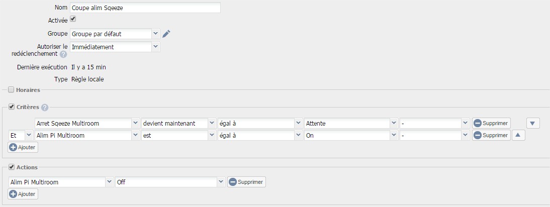This screenshot has height=207, width=550.
Task: Click the Nom field Coupe alim Sqeeze
Action: (145, 8)
